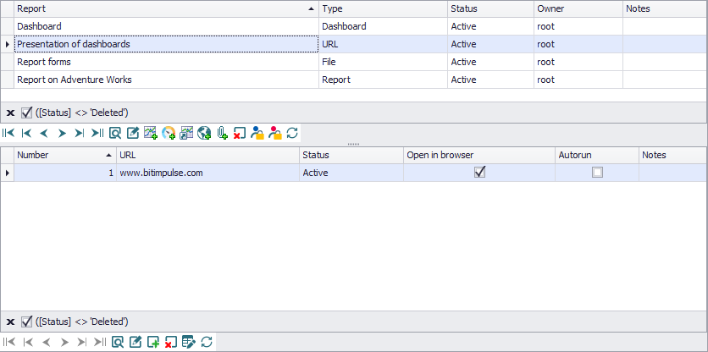The image size is (708, 352).
Task: Sort by the Autorun column header
Action: point(597,155)
